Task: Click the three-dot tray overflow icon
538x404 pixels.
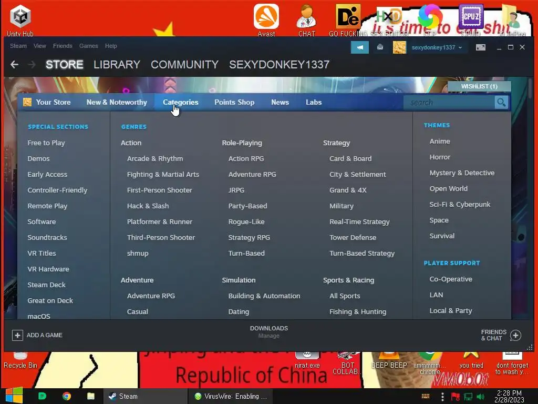Action: point(442,397)
